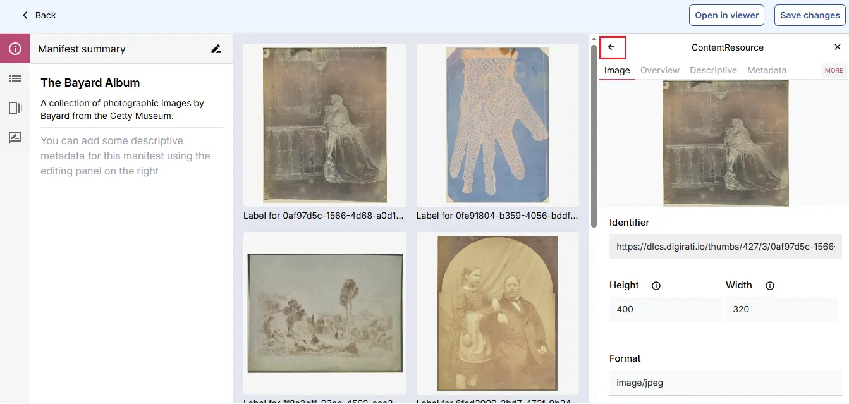Navigate Back to the previous page
Viewport: 849px width, 404px height.
[x=38, y=15]
